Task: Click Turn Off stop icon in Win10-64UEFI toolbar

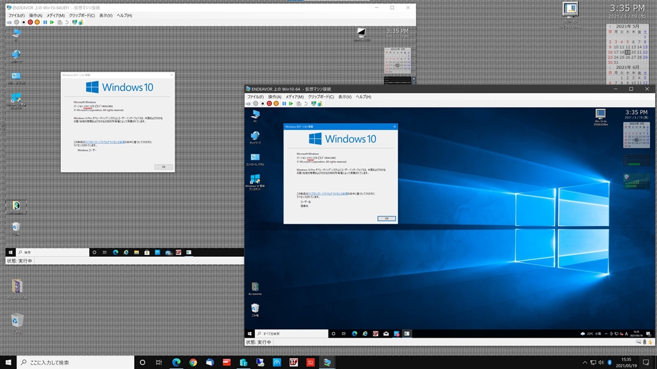Action: (24, 22)
